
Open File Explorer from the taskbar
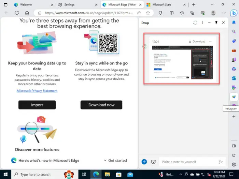coord(107,175)
